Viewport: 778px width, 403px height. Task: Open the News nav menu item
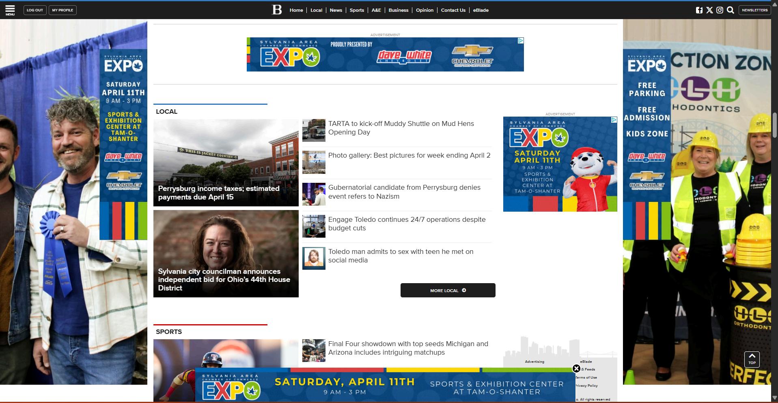coord(336,10)
